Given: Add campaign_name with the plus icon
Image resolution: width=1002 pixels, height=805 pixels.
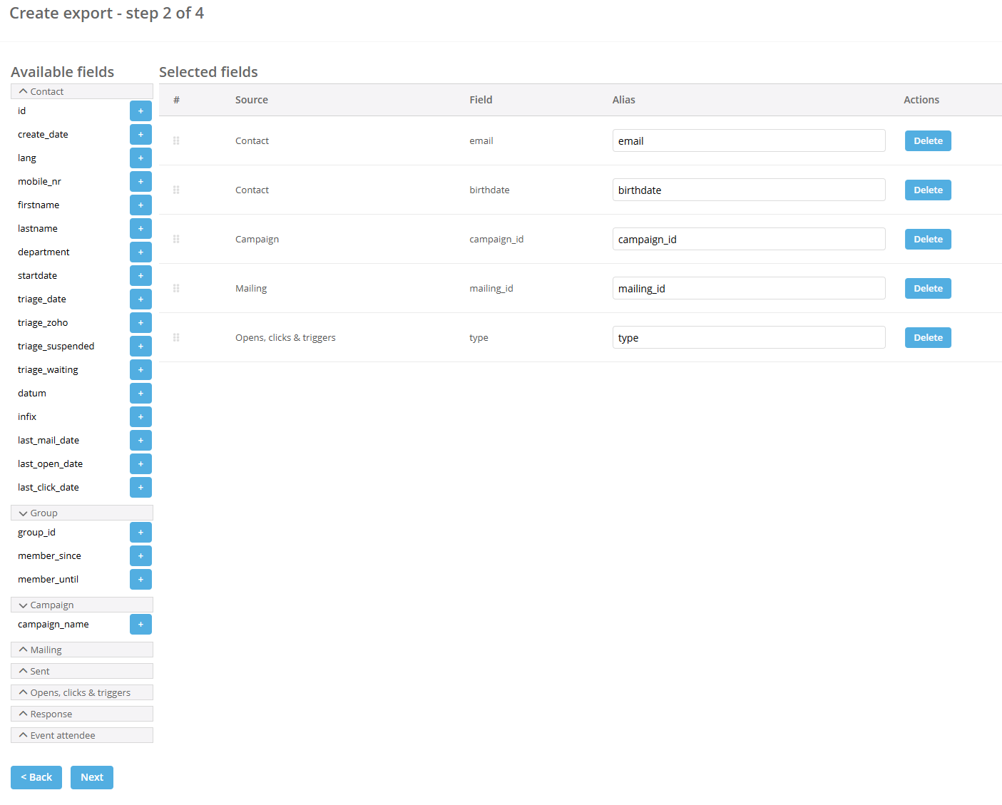Looking at the screenshot, I should [x=140, y=624].
